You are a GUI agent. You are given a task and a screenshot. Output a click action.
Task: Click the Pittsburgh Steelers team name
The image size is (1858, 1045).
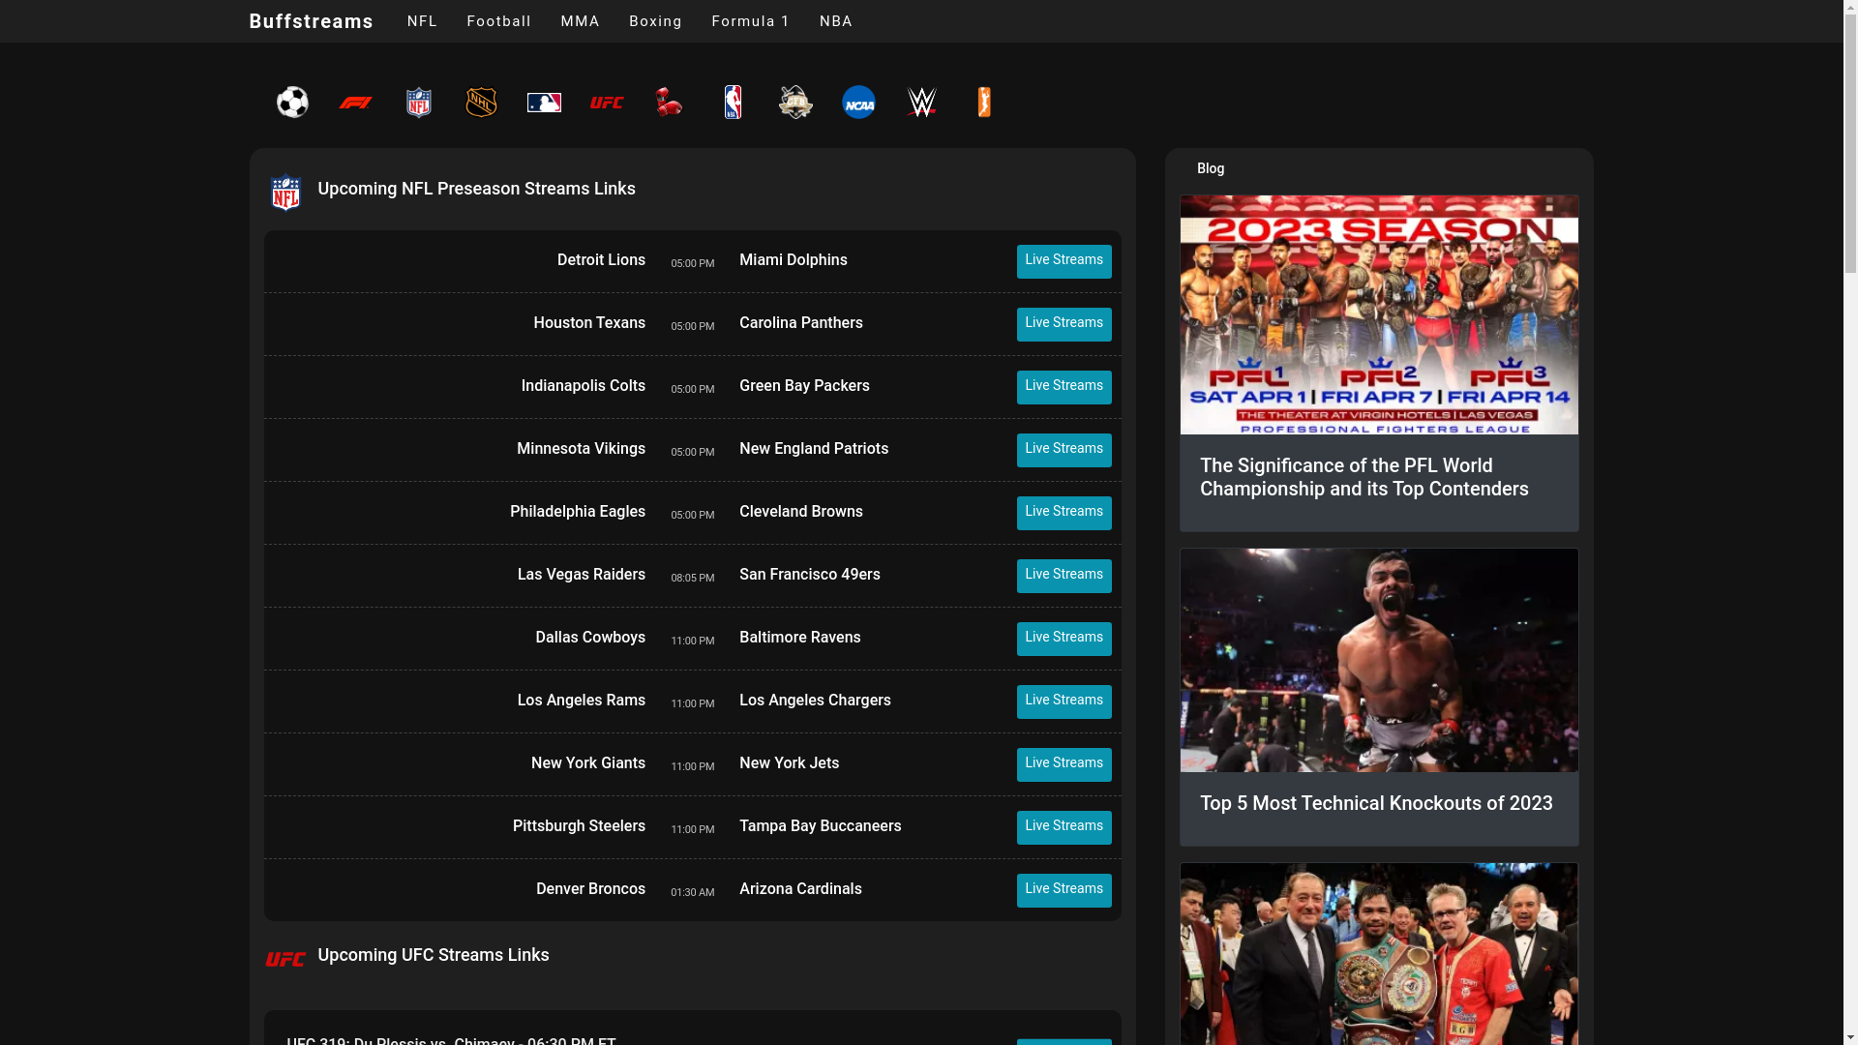coord(579,826)
